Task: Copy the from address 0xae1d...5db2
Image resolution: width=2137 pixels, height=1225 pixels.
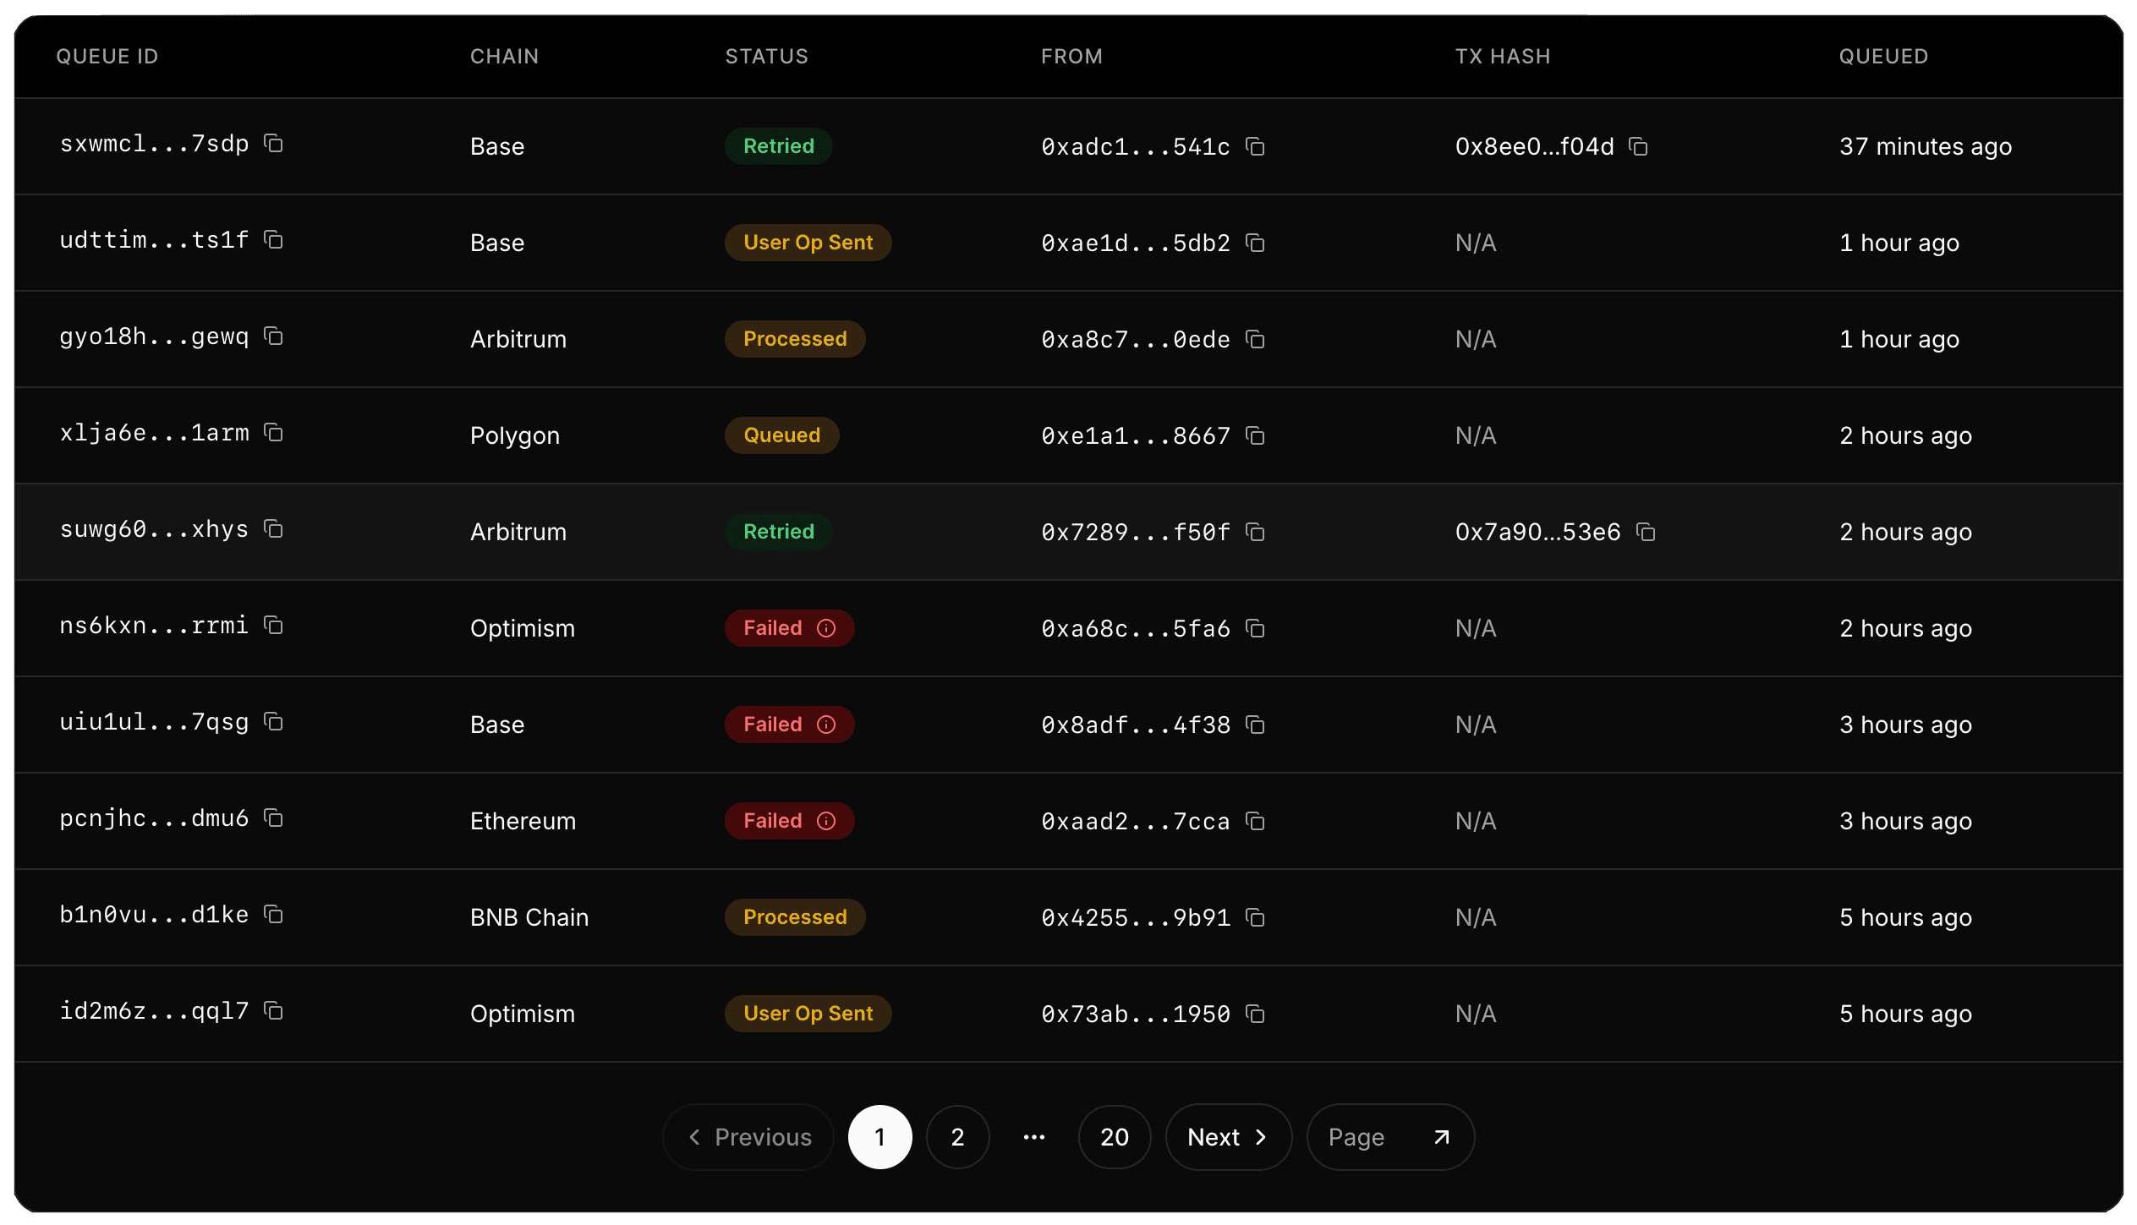Action: tap(1256, 243)
